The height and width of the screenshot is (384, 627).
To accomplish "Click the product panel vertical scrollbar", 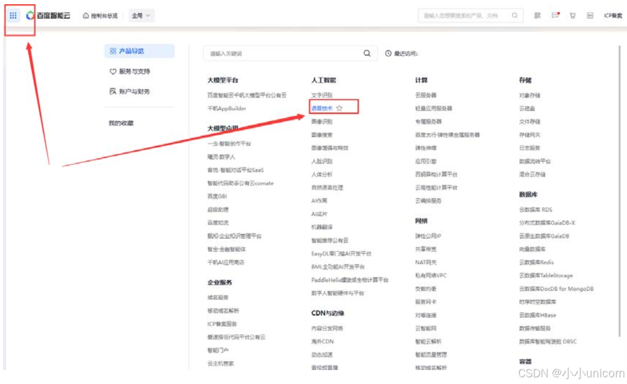I will (620, 192).
